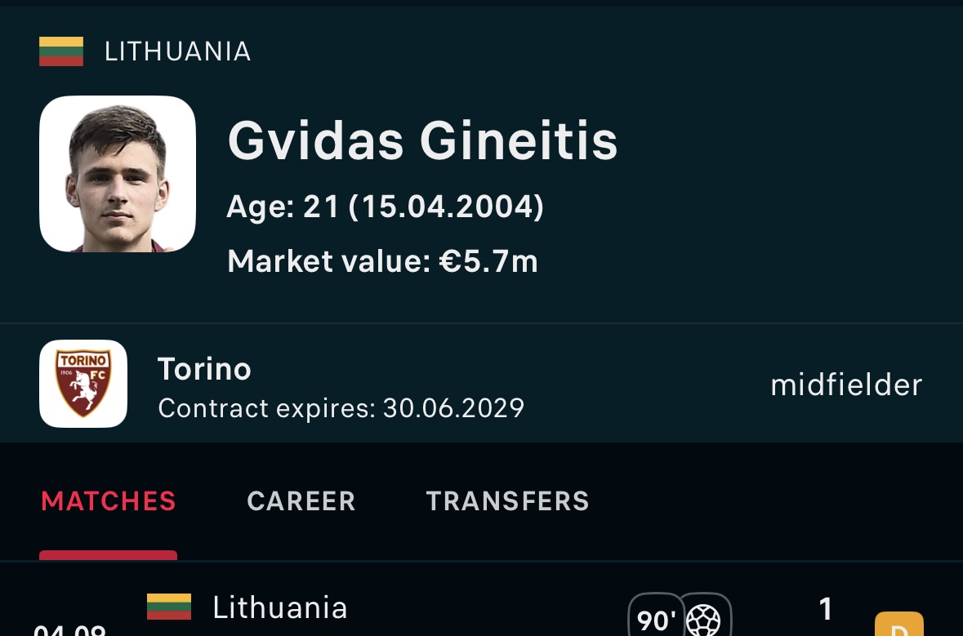The width and height of the screenshot is (963, 636).
Task: Click the midfielder position label
Action: click(x=846, y=385)
